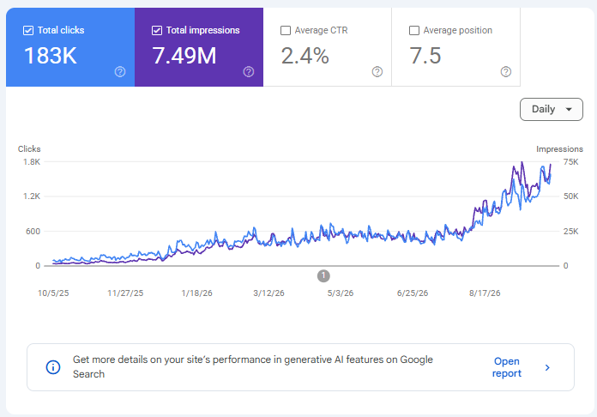The width and height of the screenshot is (597, 417).
Task: Click the 25K impressions axis value
Action: (x=570, y=231)
